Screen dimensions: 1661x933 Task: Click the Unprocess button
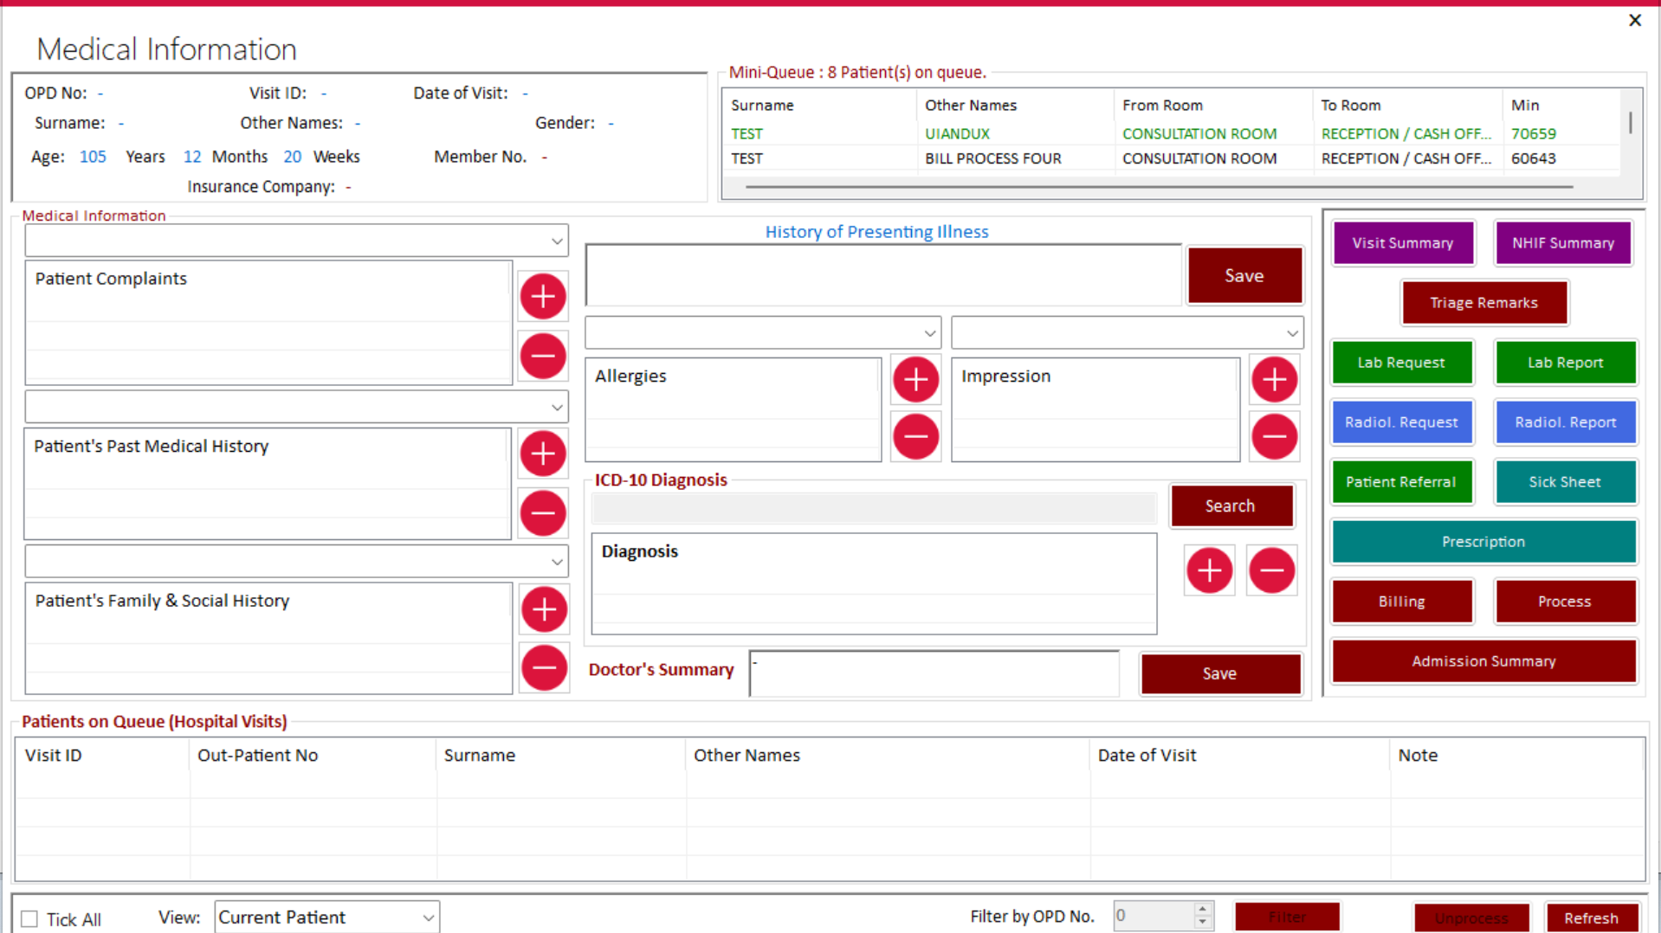(x=1471, y=918)
